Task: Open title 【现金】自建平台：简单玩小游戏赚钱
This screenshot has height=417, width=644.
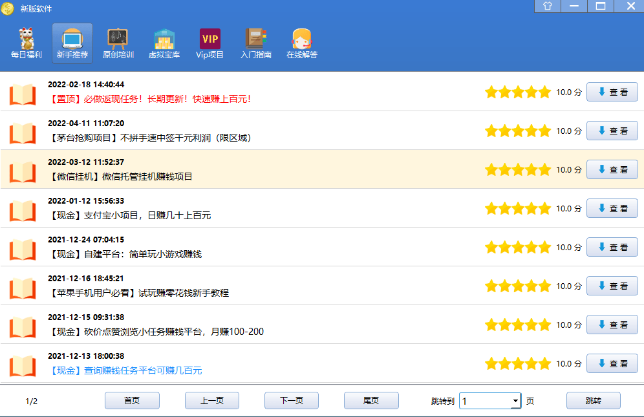Action: tap(125, 254)
